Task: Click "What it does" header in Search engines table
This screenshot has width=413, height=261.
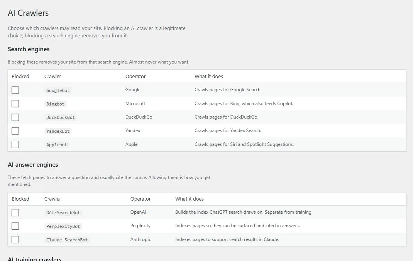Action: [x=209, y=76]
